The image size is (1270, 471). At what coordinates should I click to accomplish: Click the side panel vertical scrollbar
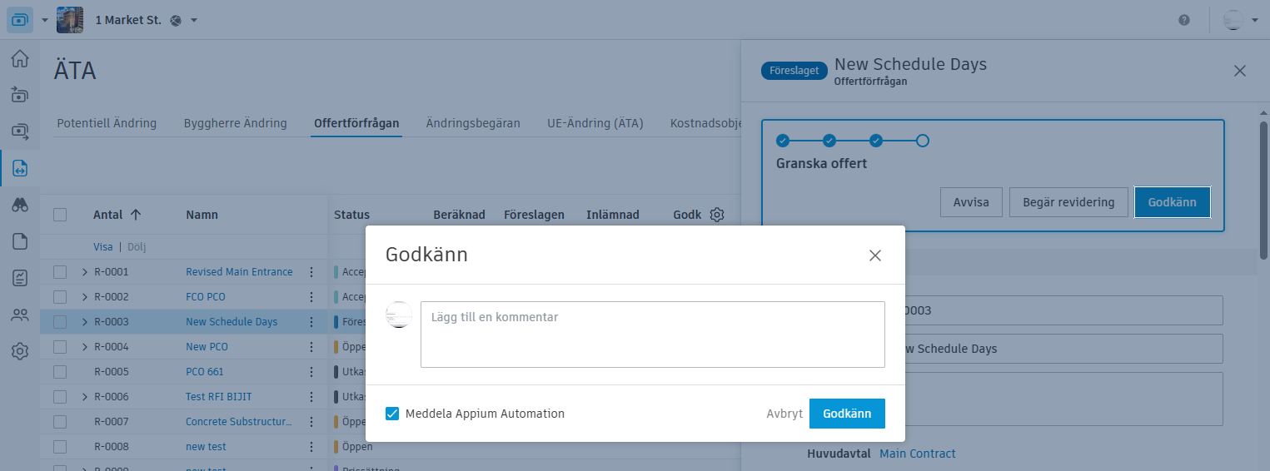pyautogui.click(x=1263, y=190)
